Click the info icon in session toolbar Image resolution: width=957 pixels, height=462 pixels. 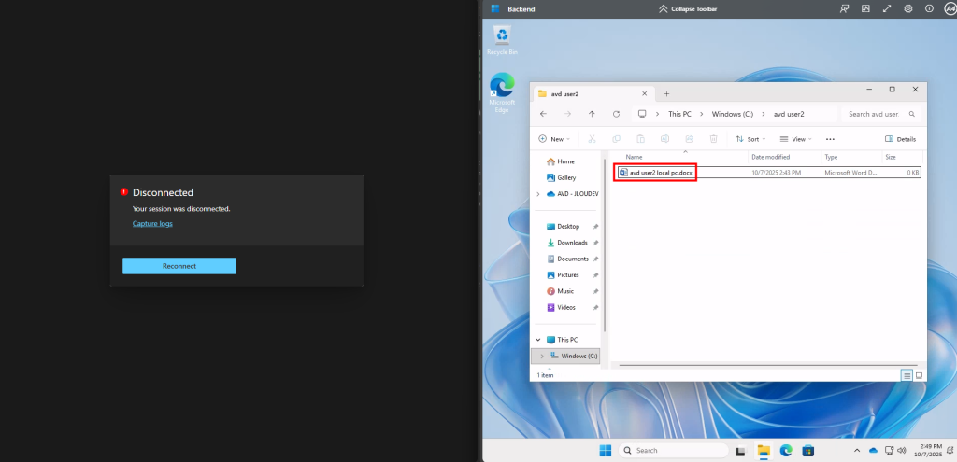[929, 8]
